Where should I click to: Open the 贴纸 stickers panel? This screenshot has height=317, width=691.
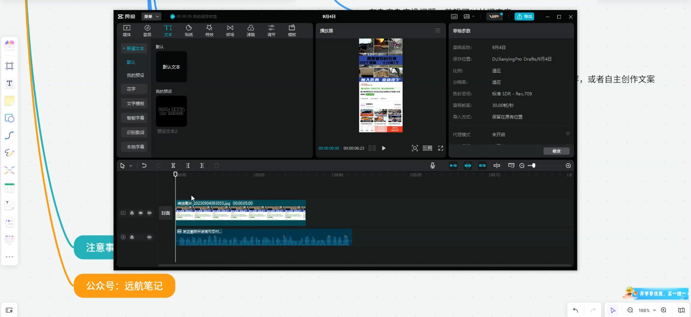click(x=189, y=30)
